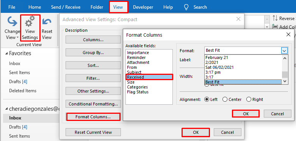Open the Help tab

click(168, 7)
